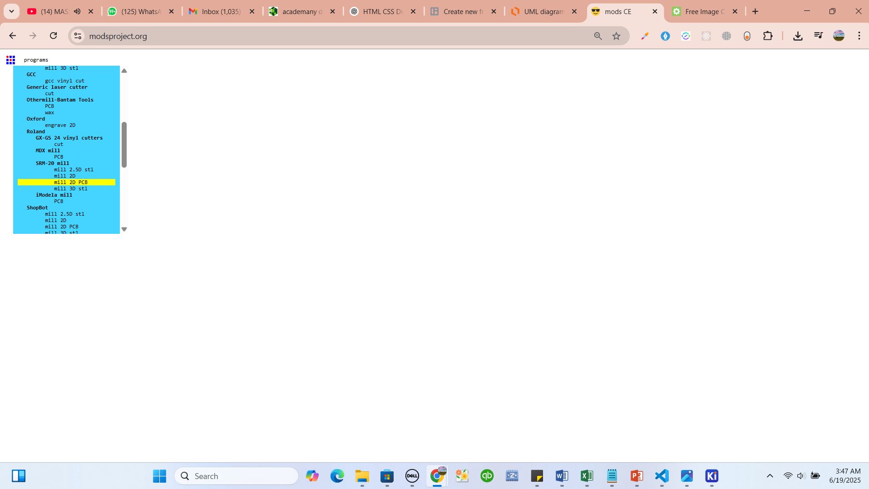Open a new browser tab

(x=755, y=11)
